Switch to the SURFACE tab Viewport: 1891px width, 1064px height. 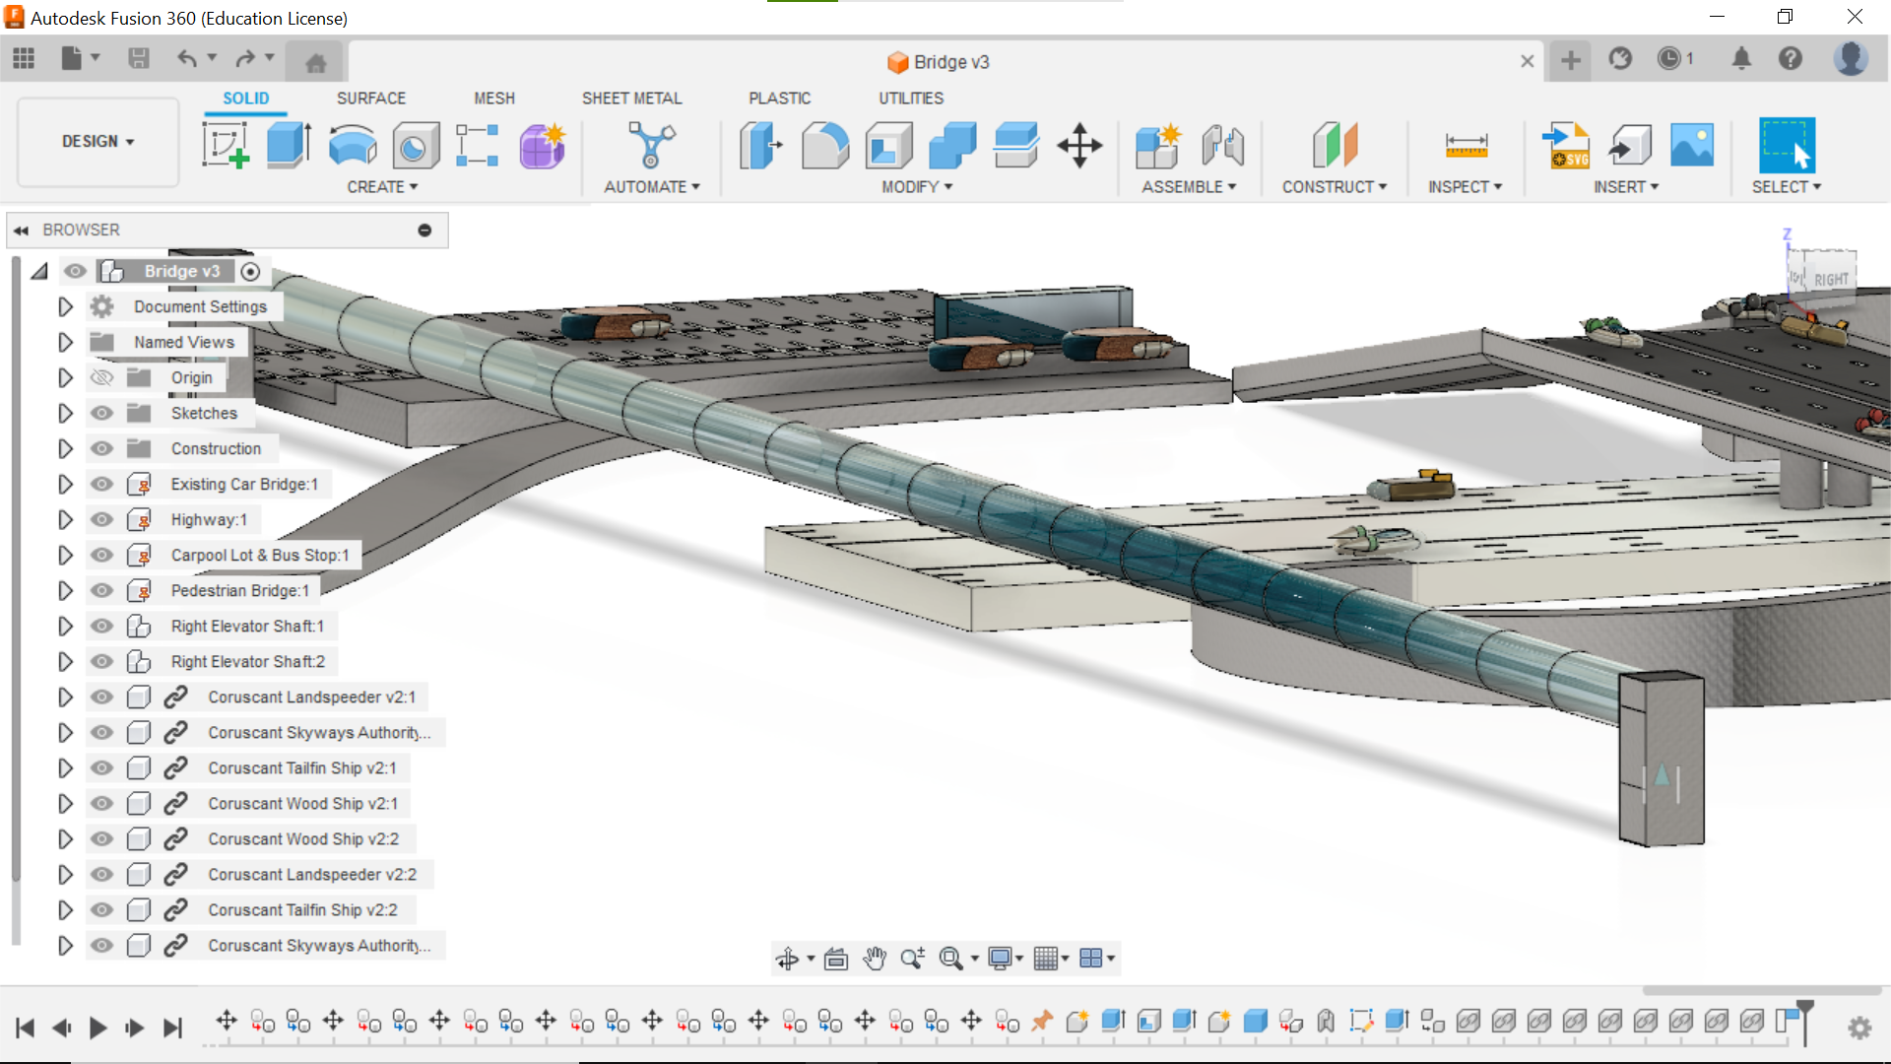point(370,99)
